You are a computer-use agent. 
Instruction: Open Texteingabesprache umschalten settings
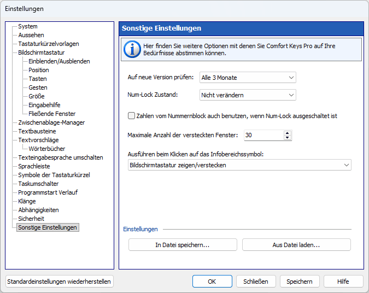[x=61, y=157]
